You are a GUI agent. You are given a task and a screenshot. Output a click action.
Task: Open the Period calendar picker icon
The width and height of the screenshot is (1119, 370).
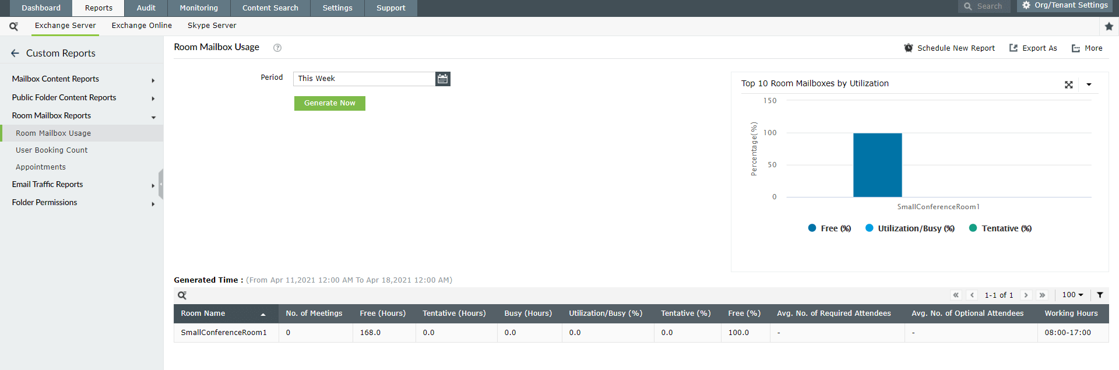click(443, 79)
